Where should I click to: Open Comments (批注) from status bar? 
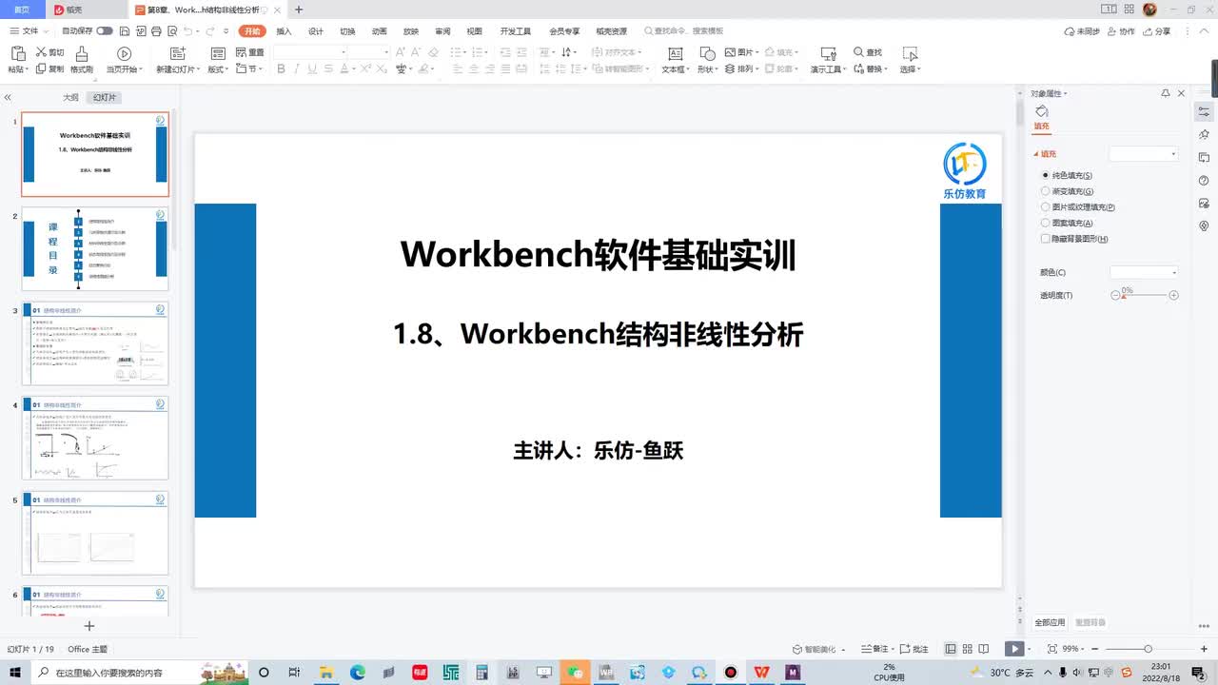click(913, 649)
